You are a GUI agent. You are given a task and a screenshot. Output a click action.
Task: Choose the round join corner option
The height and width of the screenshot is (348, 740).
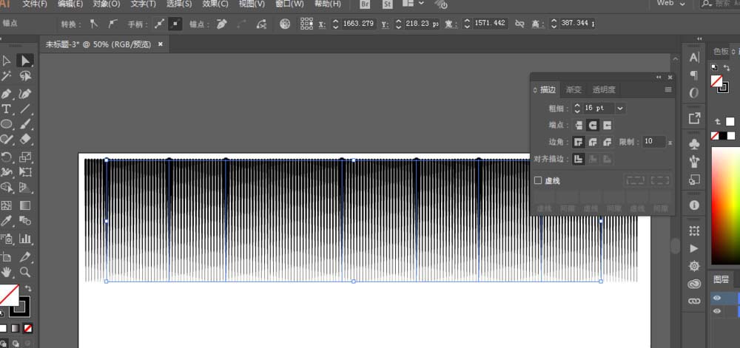(593, 142)
